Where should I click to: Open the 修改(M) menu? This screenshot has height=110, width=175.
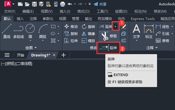click(160, 11)
